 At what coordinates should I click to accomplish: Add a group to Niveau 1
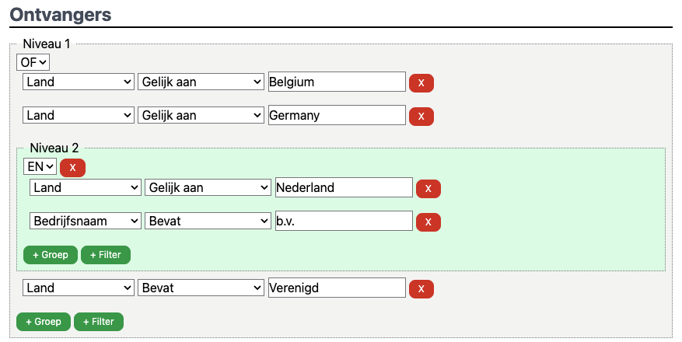click(x=44, y=322)
